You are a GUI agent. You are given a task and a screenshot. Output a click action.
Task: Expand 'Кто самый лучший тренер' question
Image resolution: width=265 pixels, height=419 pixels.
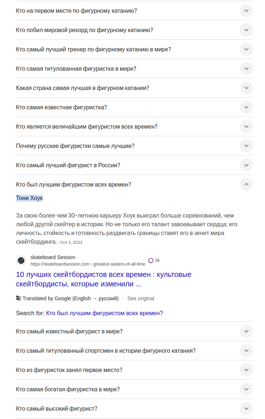click(x=246, y=49)
